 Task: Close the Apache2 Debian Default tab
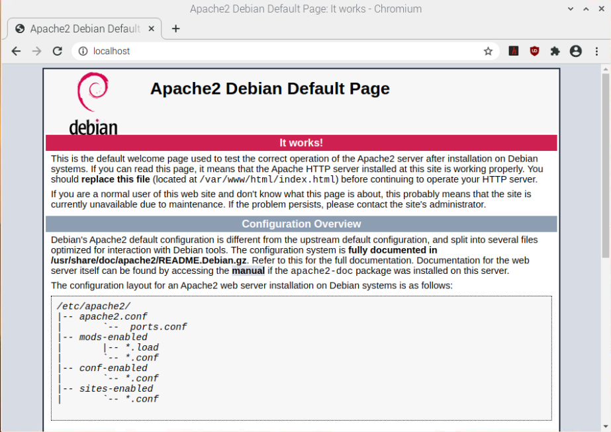pos(152,28)
